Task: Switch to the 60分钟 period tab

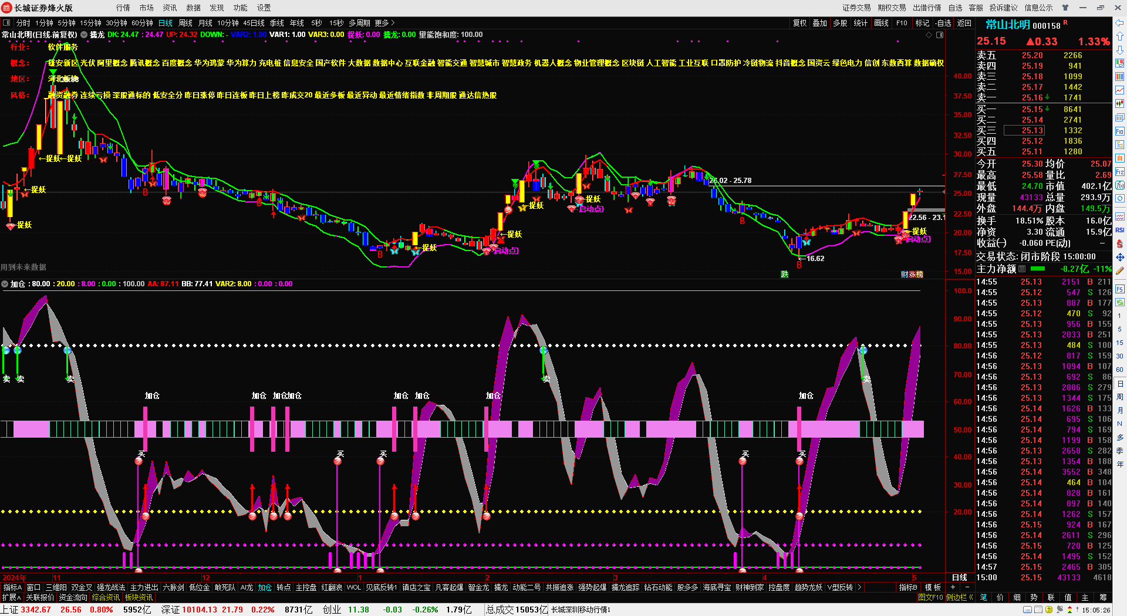Action: [x=142, y=23]
